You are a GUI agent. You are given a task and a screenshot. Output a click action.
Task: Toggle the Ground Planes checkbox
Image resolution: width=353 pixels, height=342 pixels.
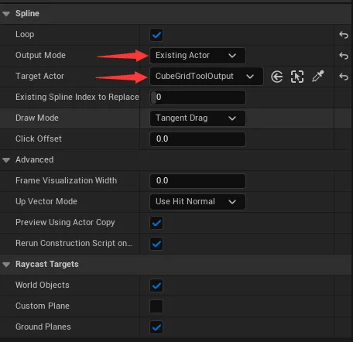click(x=156, y=327)
